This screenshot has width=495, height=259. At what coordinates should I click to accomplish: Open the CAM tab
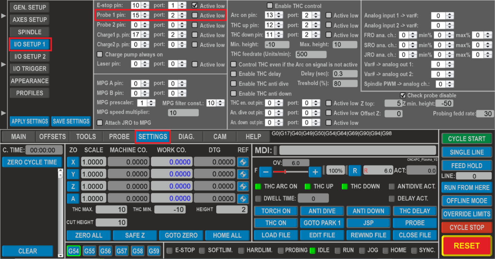point(219,137)
